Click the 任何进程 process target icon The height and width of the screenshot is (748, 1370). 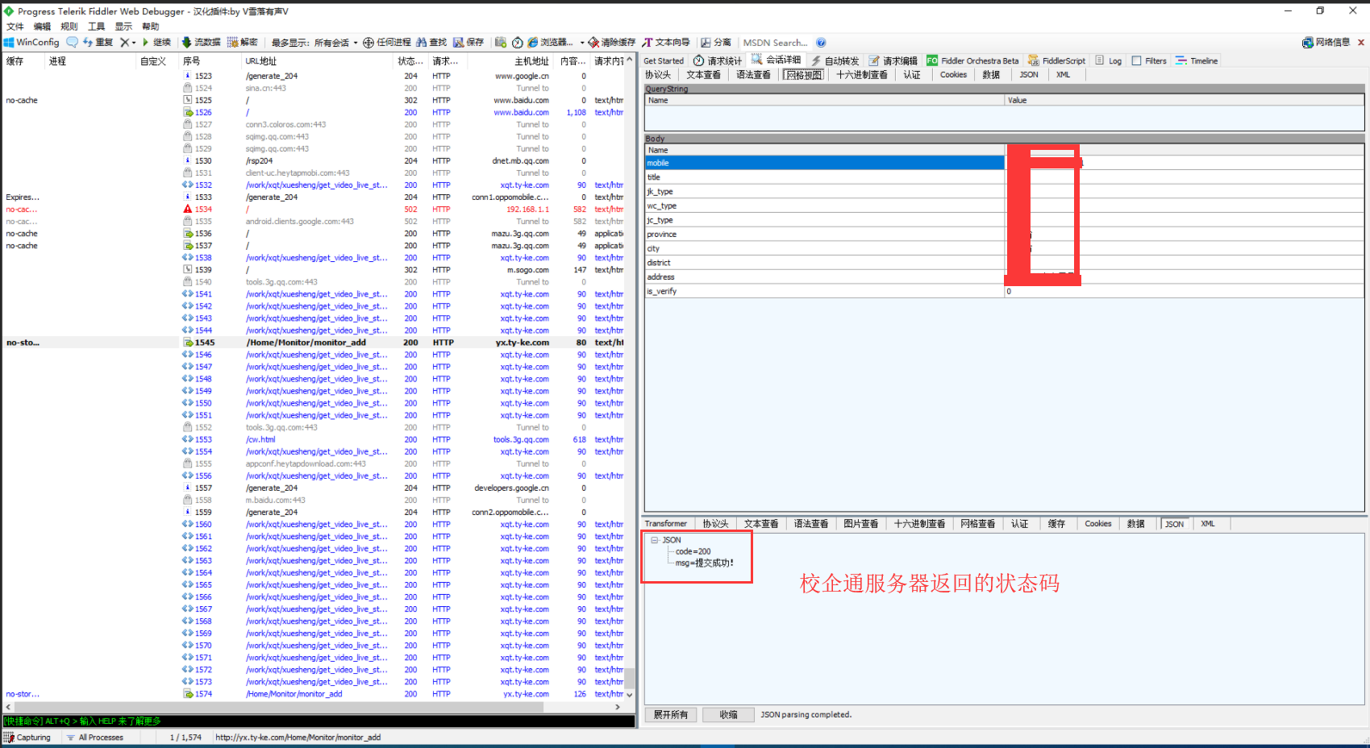pos(369,42)
